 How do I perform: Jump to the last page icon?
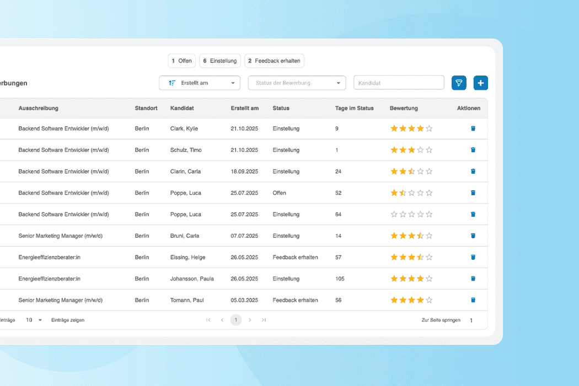(x=264, y=320)
